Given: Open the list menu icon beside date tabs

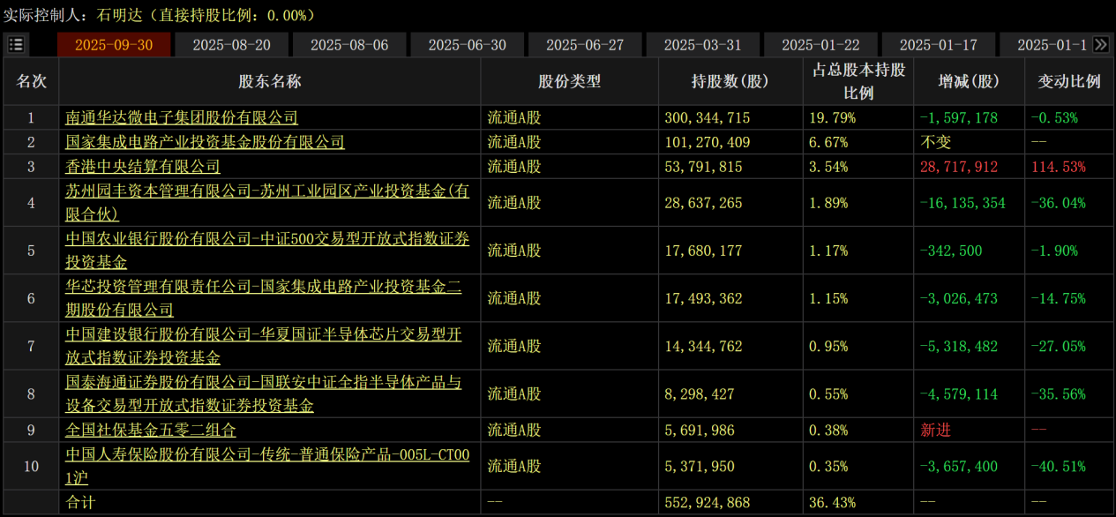Looking at the screenshot, I should (x=17, y=45).
